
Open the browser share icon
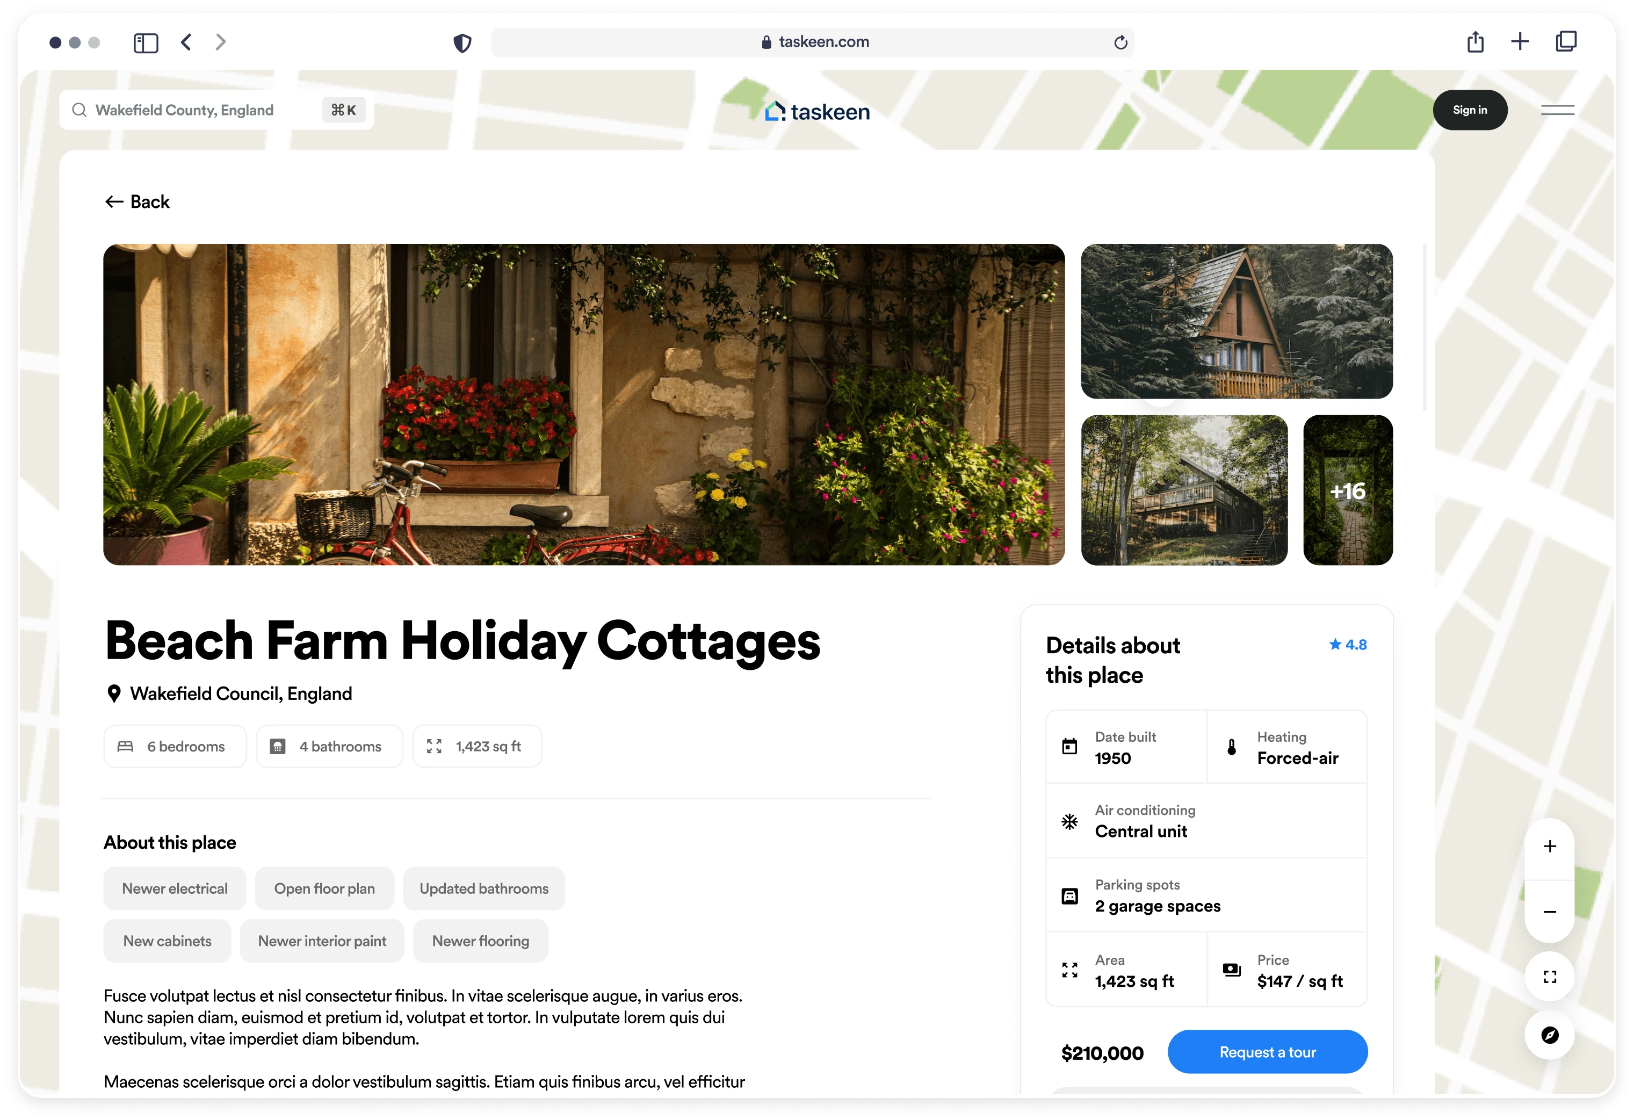(x=1475, y=41)
